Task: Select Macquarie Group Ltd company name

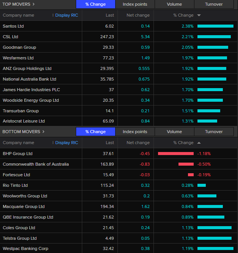Action: point(23,206)
